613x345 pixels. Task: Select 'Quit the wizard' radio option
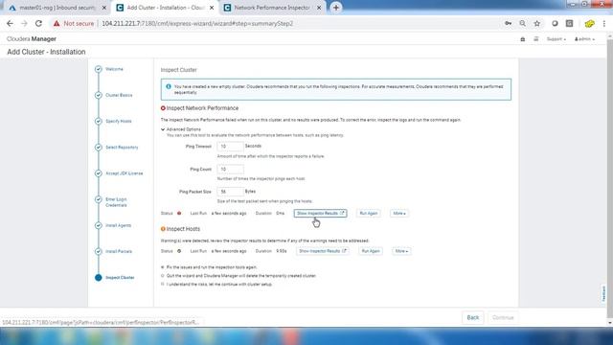pos(163,276)
